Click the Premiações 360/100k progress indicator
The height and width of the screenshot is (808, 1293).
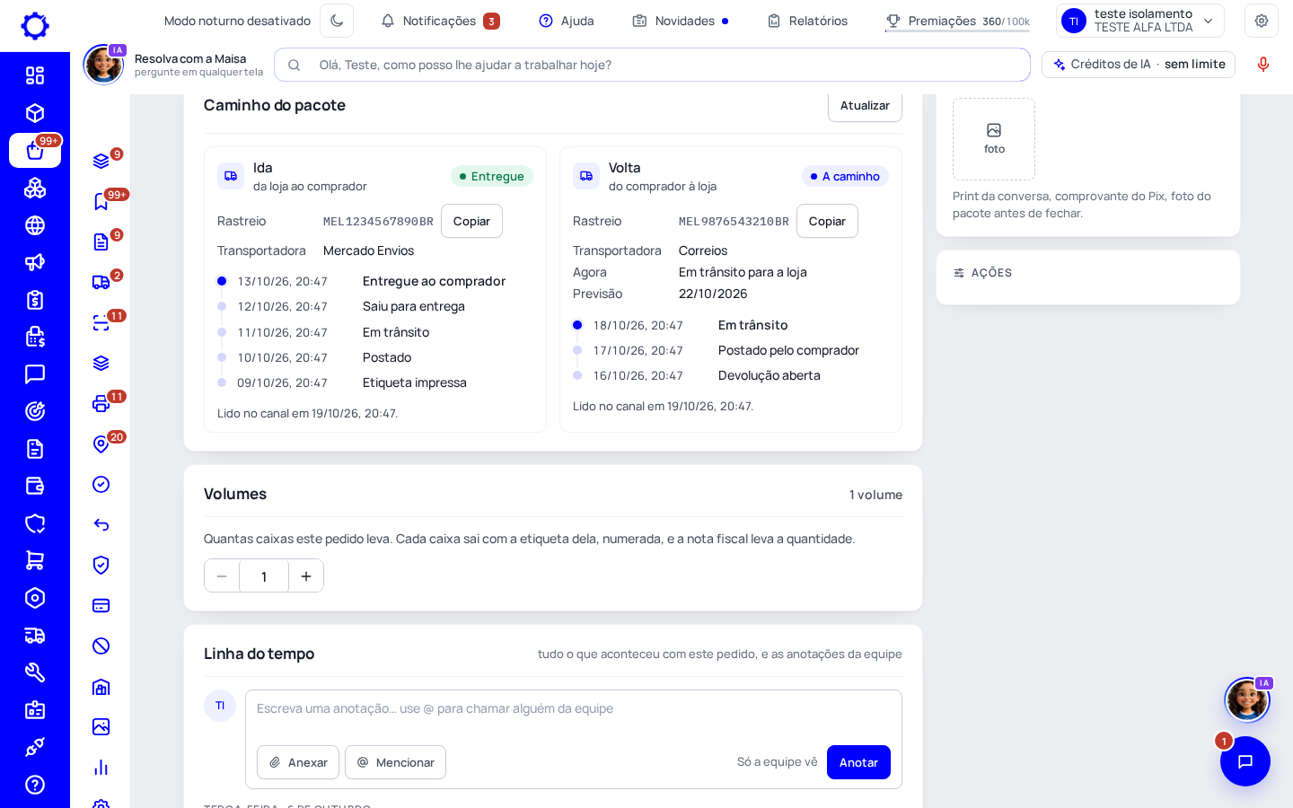pos(957,21)
